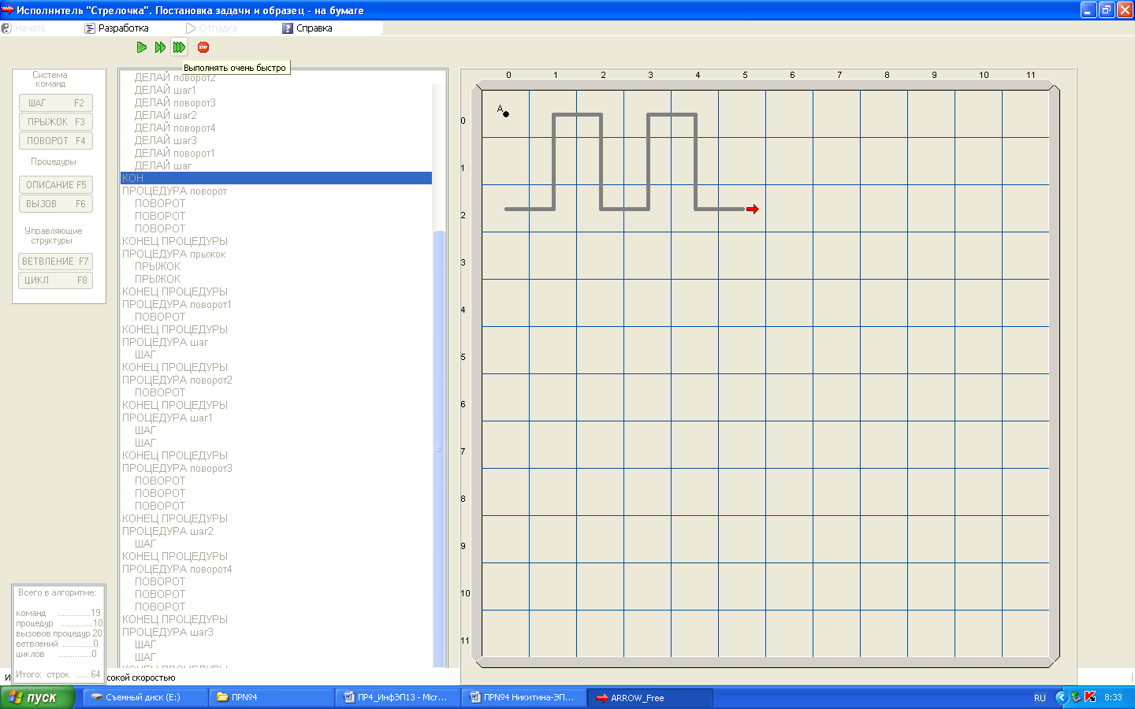1135x709 pixels.
Task: Select the line 'ДЕЛАЙ поворот3'
Action: tap(174, 102)
